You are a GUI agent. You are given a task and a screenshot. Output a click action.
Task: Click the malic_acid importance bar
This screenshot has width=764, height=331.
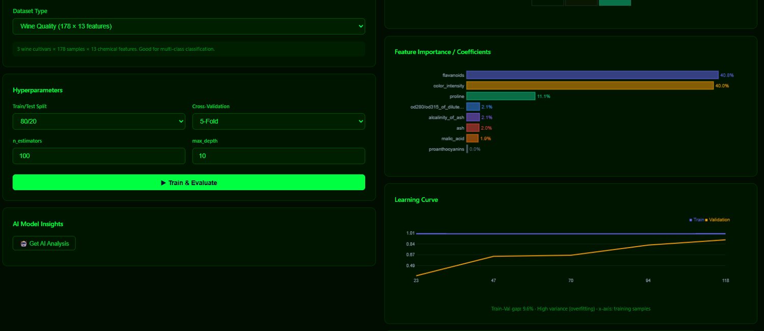(x=473, y=138)
